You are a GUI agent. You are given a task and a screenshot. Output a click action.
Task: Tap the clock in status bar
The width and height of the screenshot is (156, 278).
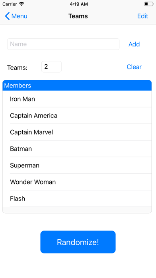pyautogui.click(x=79, y=4)
